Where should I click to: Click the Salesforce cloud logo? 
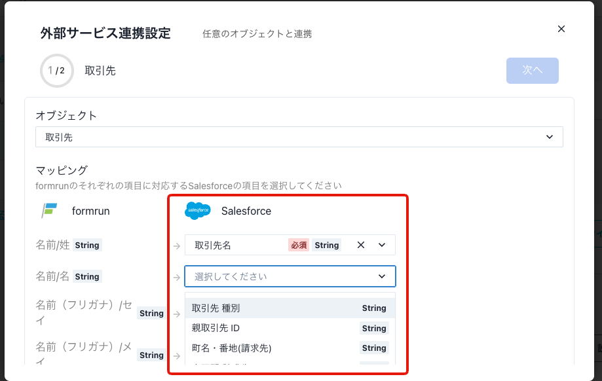click(198, 211)
